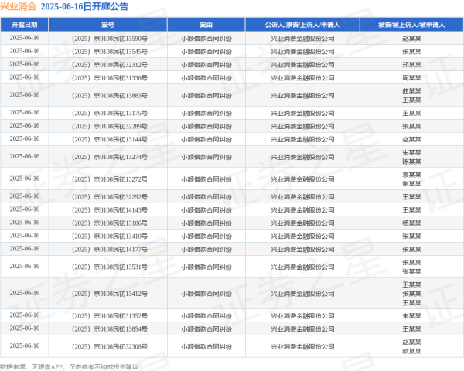
Task: Click case number 京0108民初13531号
Action: point(121,267)
